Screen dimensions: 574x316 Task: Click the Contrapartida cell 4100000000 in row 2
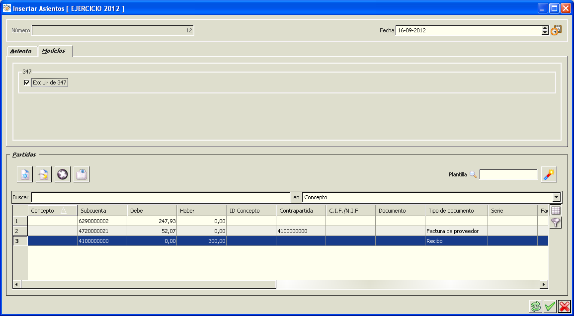point(301,231)
